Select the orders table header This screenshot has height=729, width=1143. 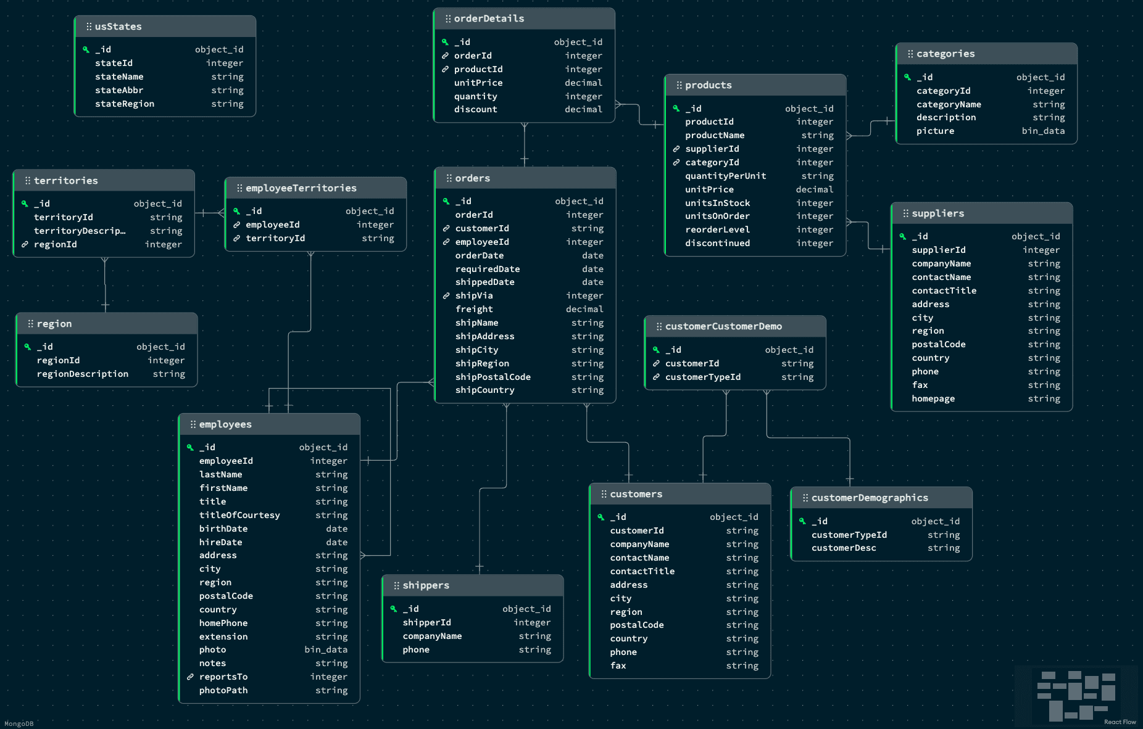pyautogui.click(x=472, y=178)
